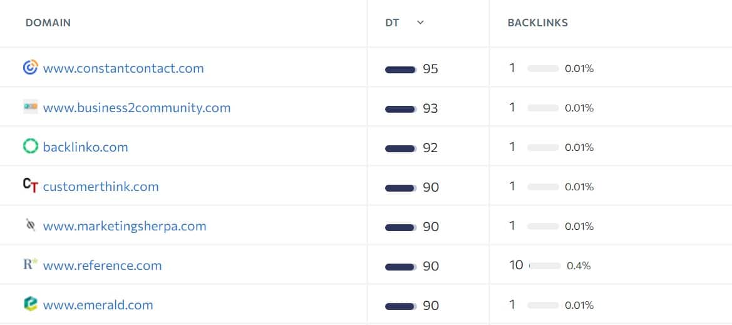Click the DT 95 score bar
This screenshot has height=325, width=732.
click(x=401, y=70)
